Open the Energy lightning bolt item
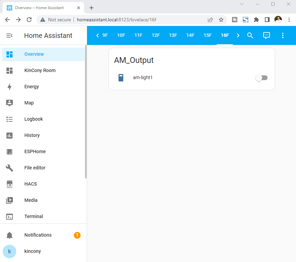The width and height of the screenshot is (296, 262). (x=31, y=87)
